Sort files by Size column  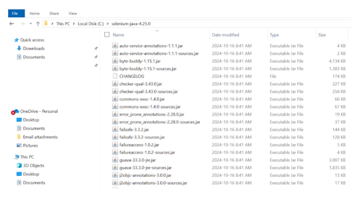coord(322,35)
